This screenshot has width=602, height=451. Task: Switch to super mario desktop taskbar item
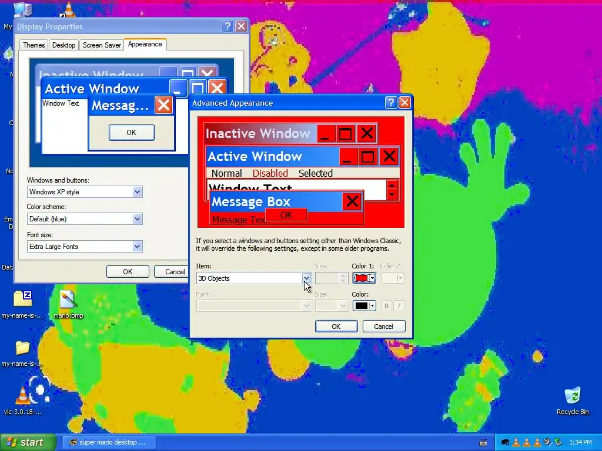pyautogui.click(x=109, y=442)
